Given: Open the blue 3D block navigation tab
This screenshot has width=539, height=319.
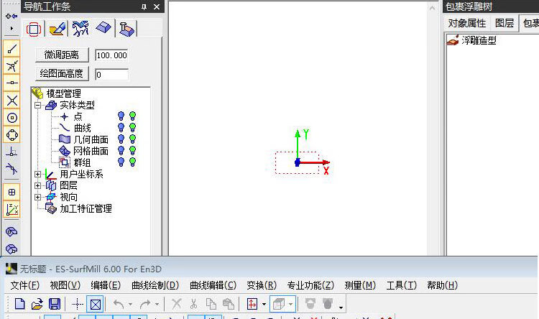Looking at the screenshot, I should coord(103,28).
